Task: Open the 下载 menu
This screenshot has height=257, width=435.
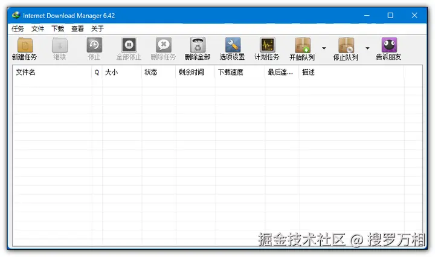Action: [58, 28]
